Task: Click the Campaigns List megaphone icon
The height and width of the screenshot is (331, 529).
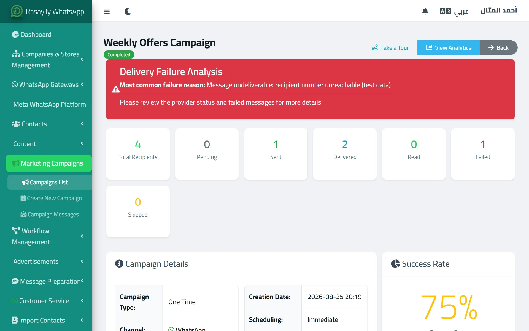Action: 25,182
